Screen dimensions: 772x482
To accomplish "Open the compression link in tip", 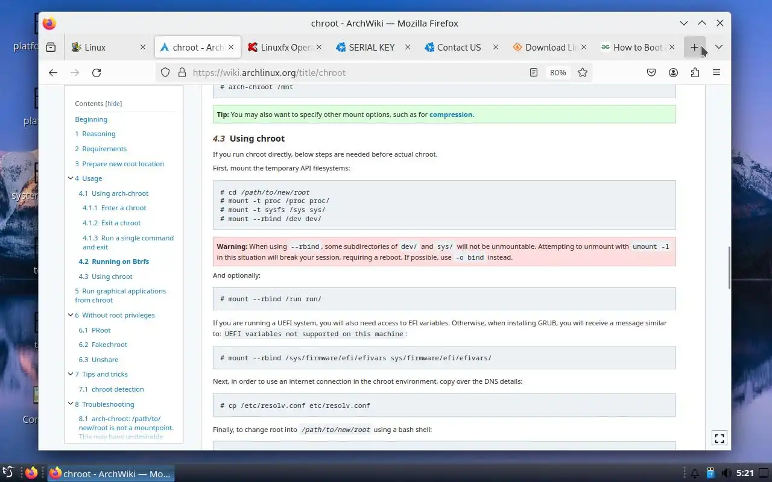I will 451,114.
